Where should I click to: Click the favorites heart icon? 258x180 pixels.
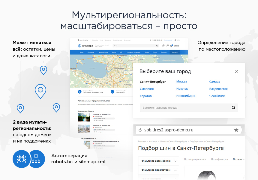point(167,46)
